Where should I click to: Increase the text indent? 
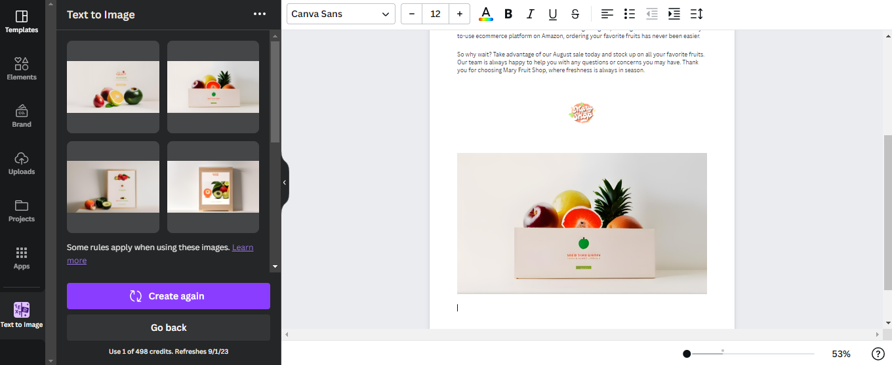pyautogui.click(x=674, y=14)
